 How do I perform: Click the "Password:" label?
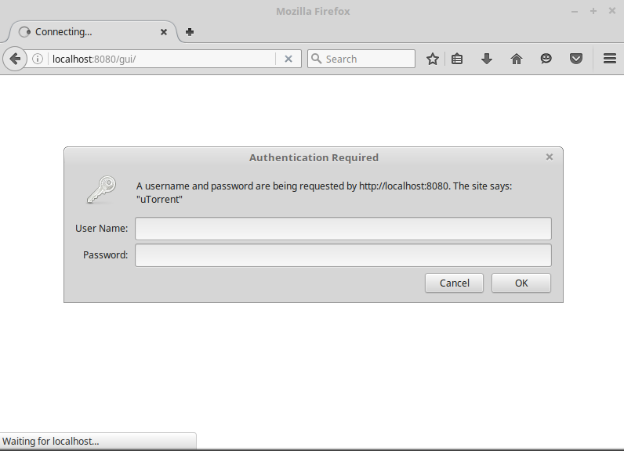(x=106, y=254)
